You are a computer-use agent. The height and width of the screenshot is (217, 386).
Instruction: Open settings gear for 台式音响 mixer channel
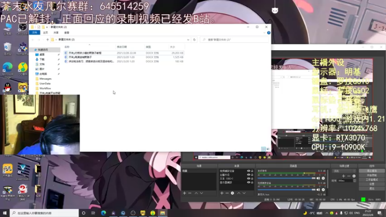[323, 178]
